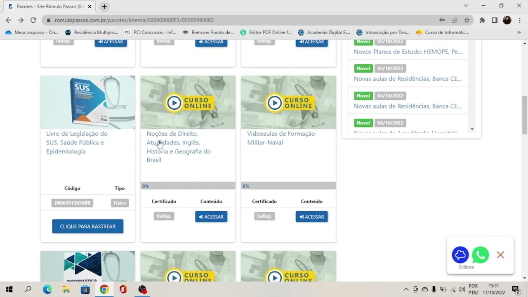Open the OneDrive cloud tray icon
Screen dimensions: 528x297
424,289
